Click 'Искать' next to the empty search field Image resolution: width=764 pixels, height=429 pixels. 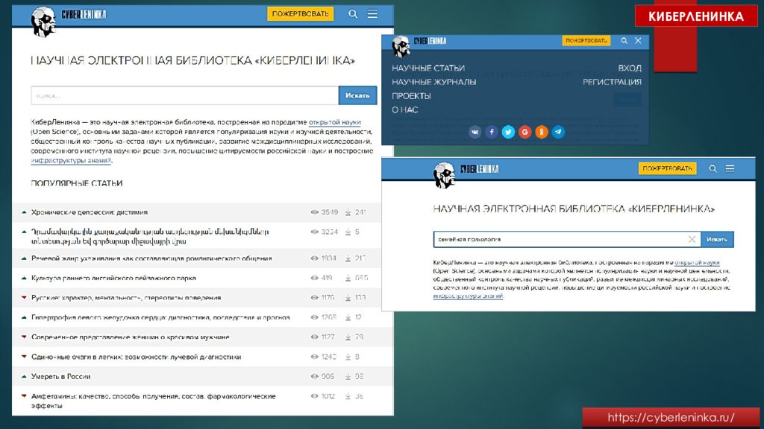pyautogui.click(x=357, y=95)
